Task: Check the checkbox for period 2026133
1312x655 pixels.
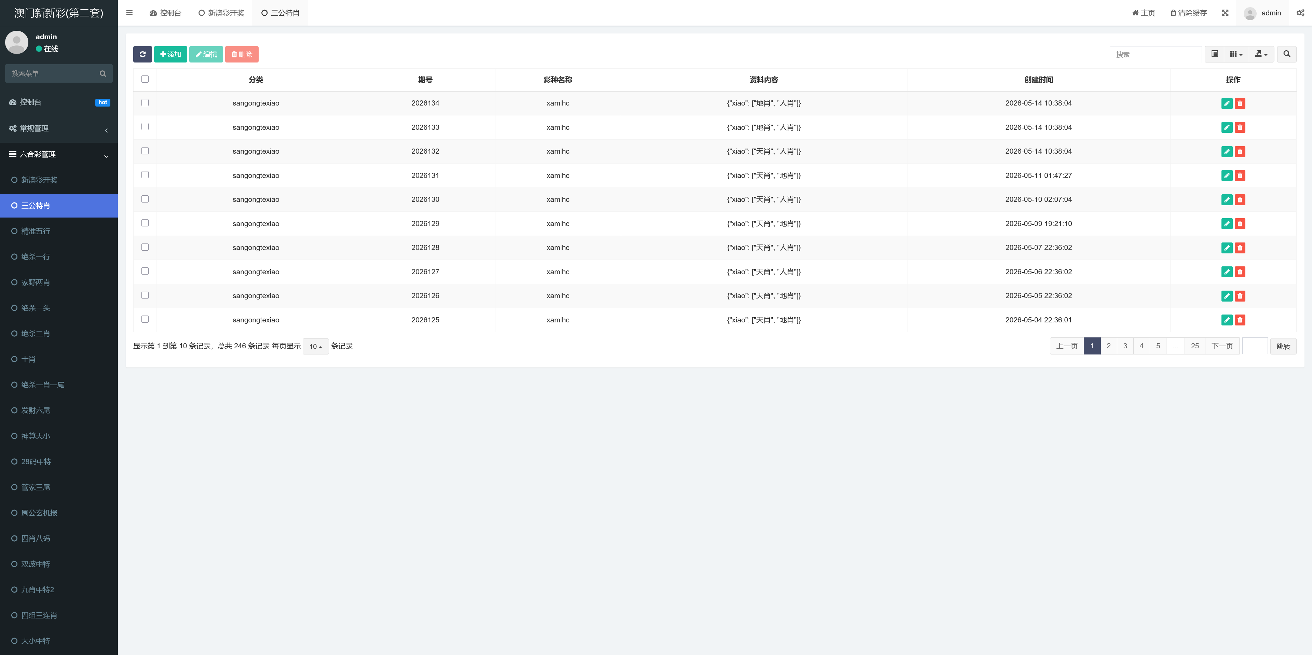Action: pyautogui.click(x=145, y=127)
